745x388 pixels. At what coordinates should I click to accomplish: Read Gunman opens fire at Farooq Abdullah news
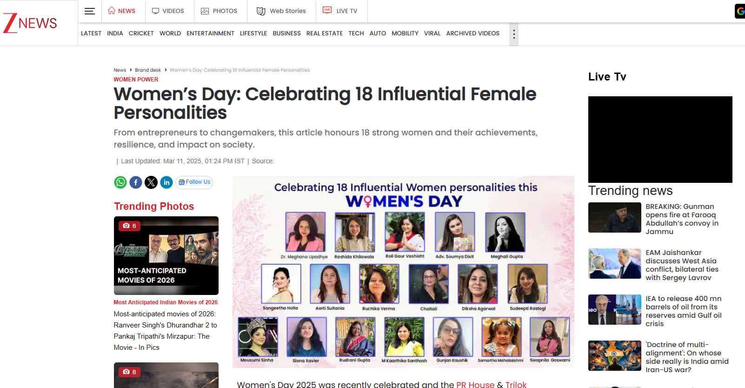[x=682, y=219]
